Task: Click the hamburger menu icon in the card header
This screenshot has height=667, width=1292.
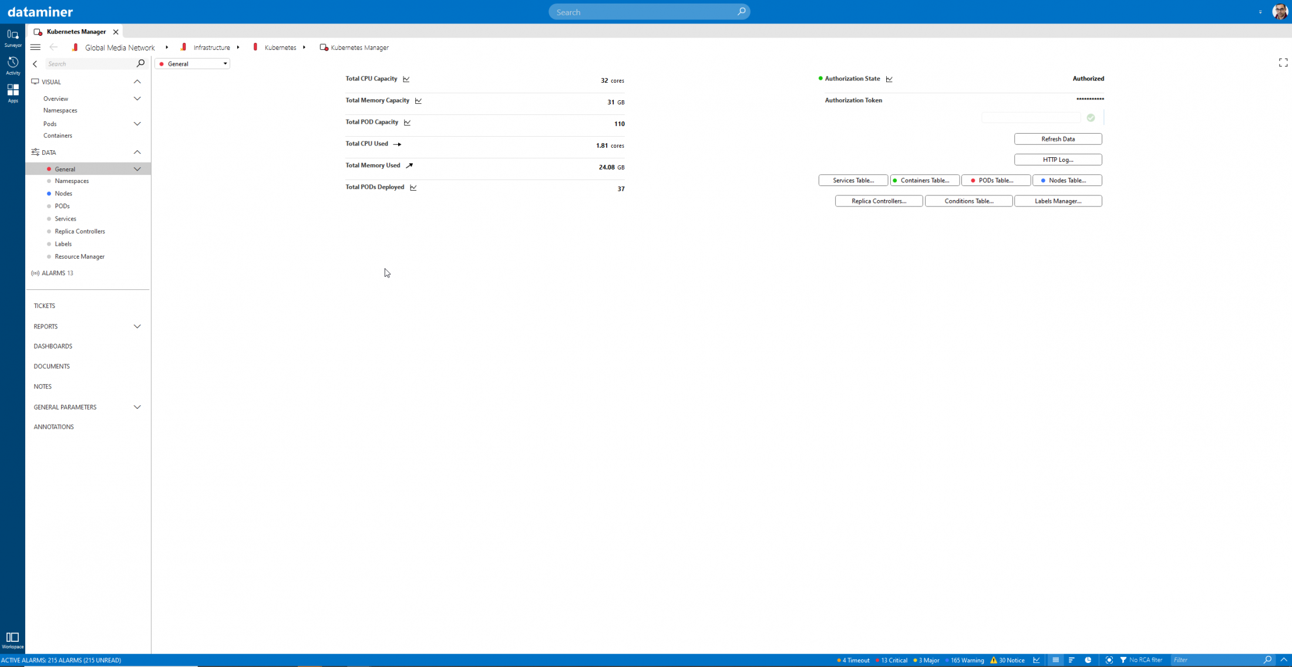Action: pos(35,48)
